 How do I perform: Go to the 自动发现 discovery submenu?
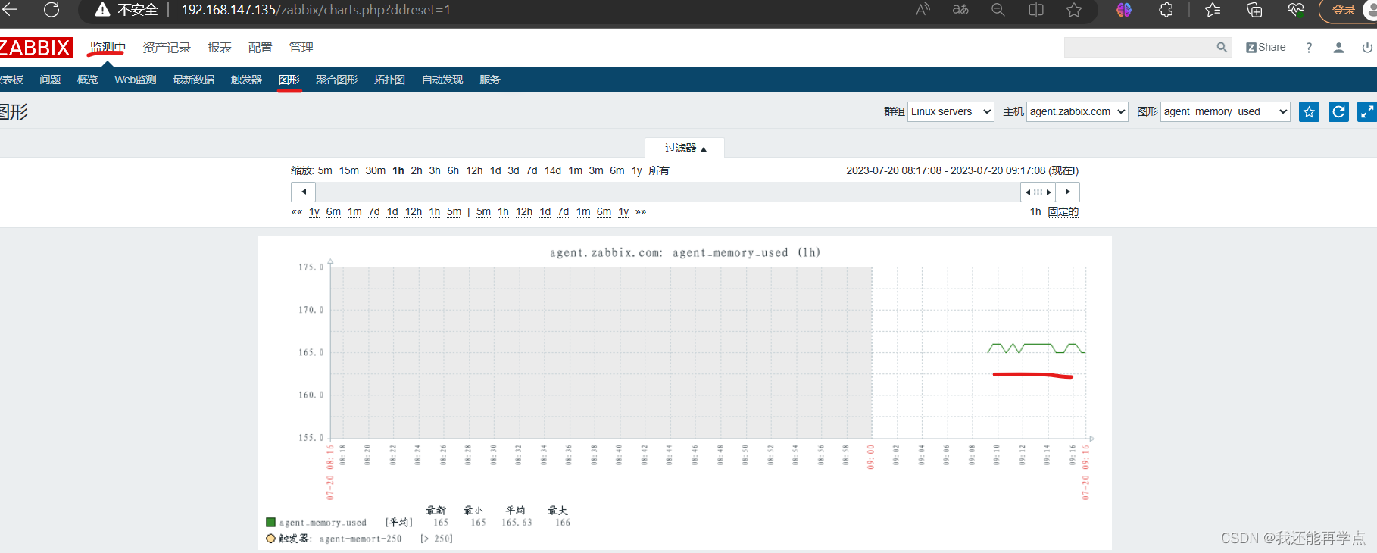coord(442,80)
